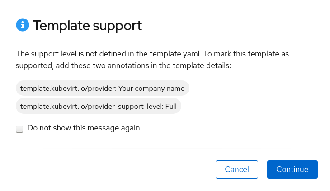This screenshot has height=191, width=330.
Task: Click the 'Do not show this message again' label
Action: coord(84,128)
